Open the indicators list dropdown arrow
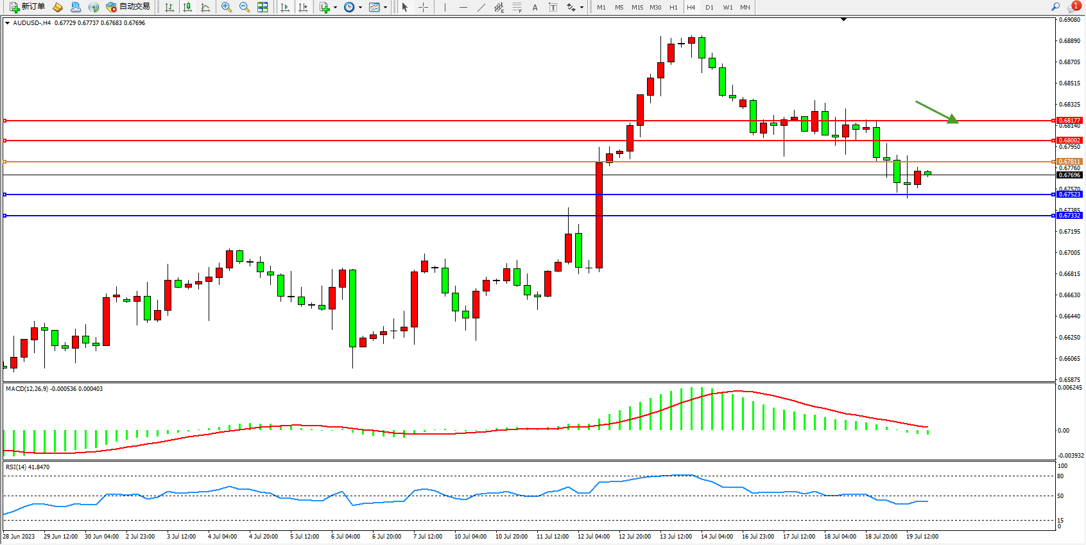The image size is (1086, 545). [x=335, y=8]
